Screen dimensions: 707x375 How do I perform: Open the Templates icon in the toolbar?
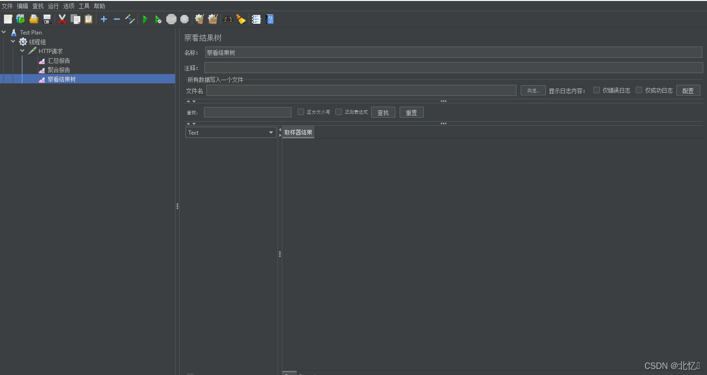(x=20, y=19)
